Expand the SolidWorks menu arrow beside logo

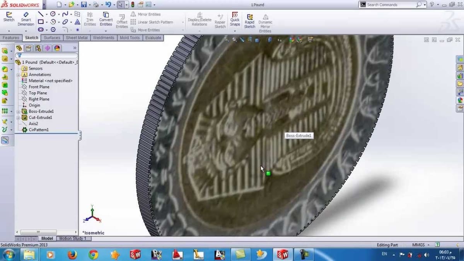click(44, 5)
